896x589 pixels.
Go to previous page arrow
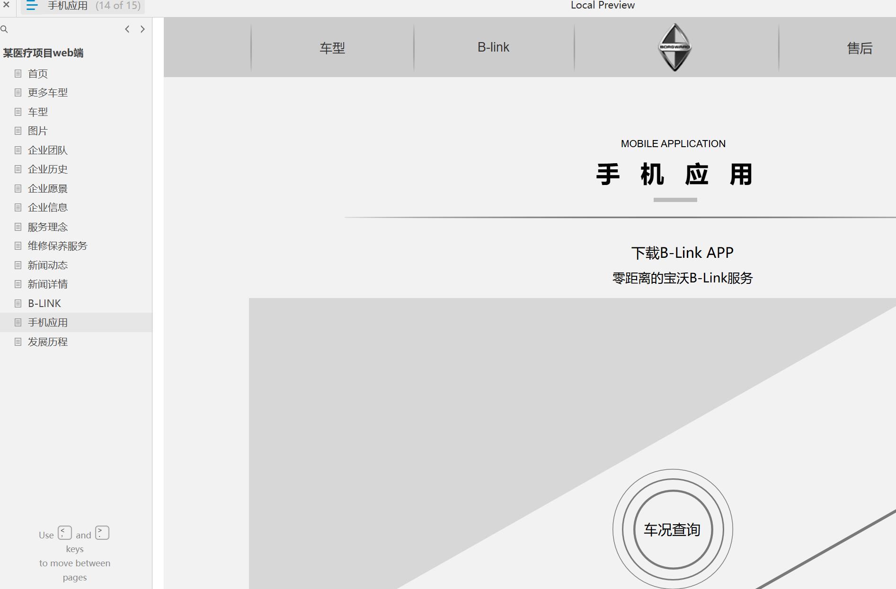[127, 29]
